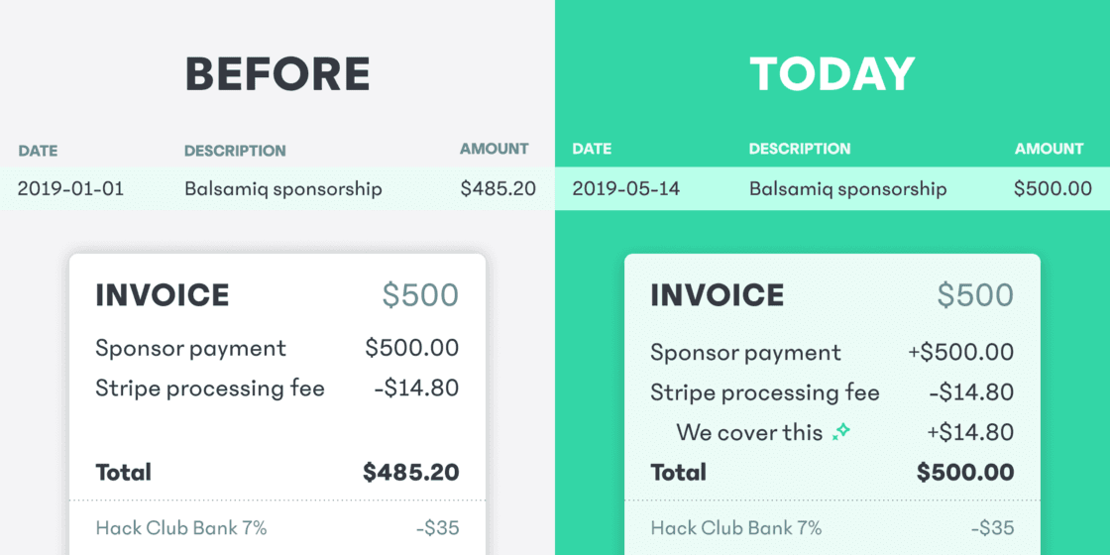The height and width of the screenshot is (555, 1110).
Task: Click the TODAY heading
Action: pos(832,74)
